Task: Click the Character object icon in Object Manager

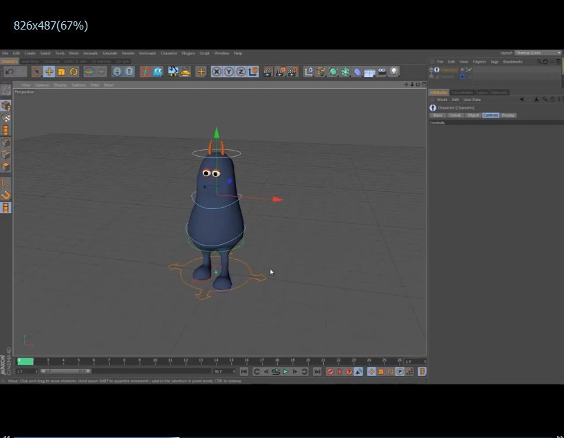Action: (x=436, y=69)
